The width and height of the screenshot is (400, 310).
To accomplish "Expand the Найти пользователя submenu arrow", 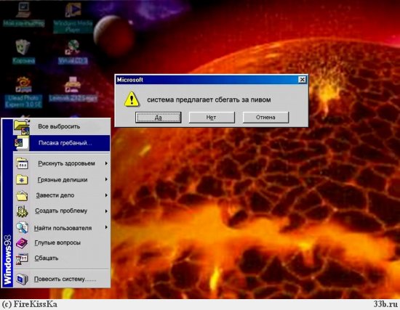I will point(106,227).
